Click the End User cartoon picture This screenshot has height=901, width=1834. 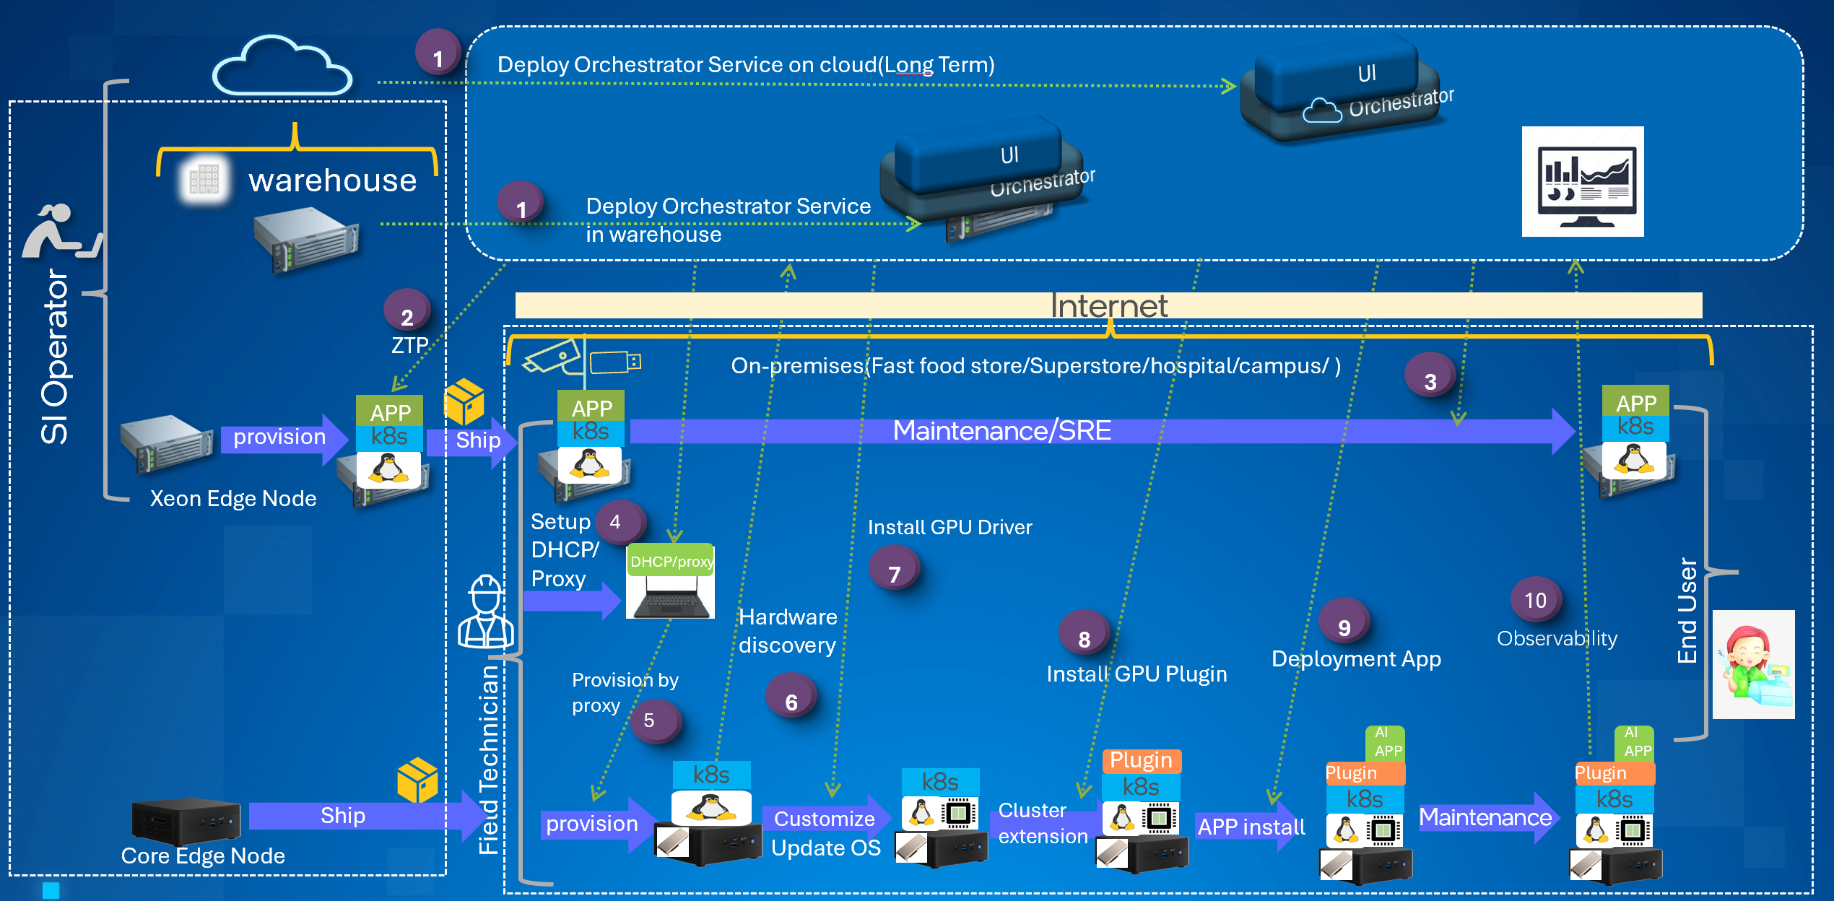(1753, 664)
